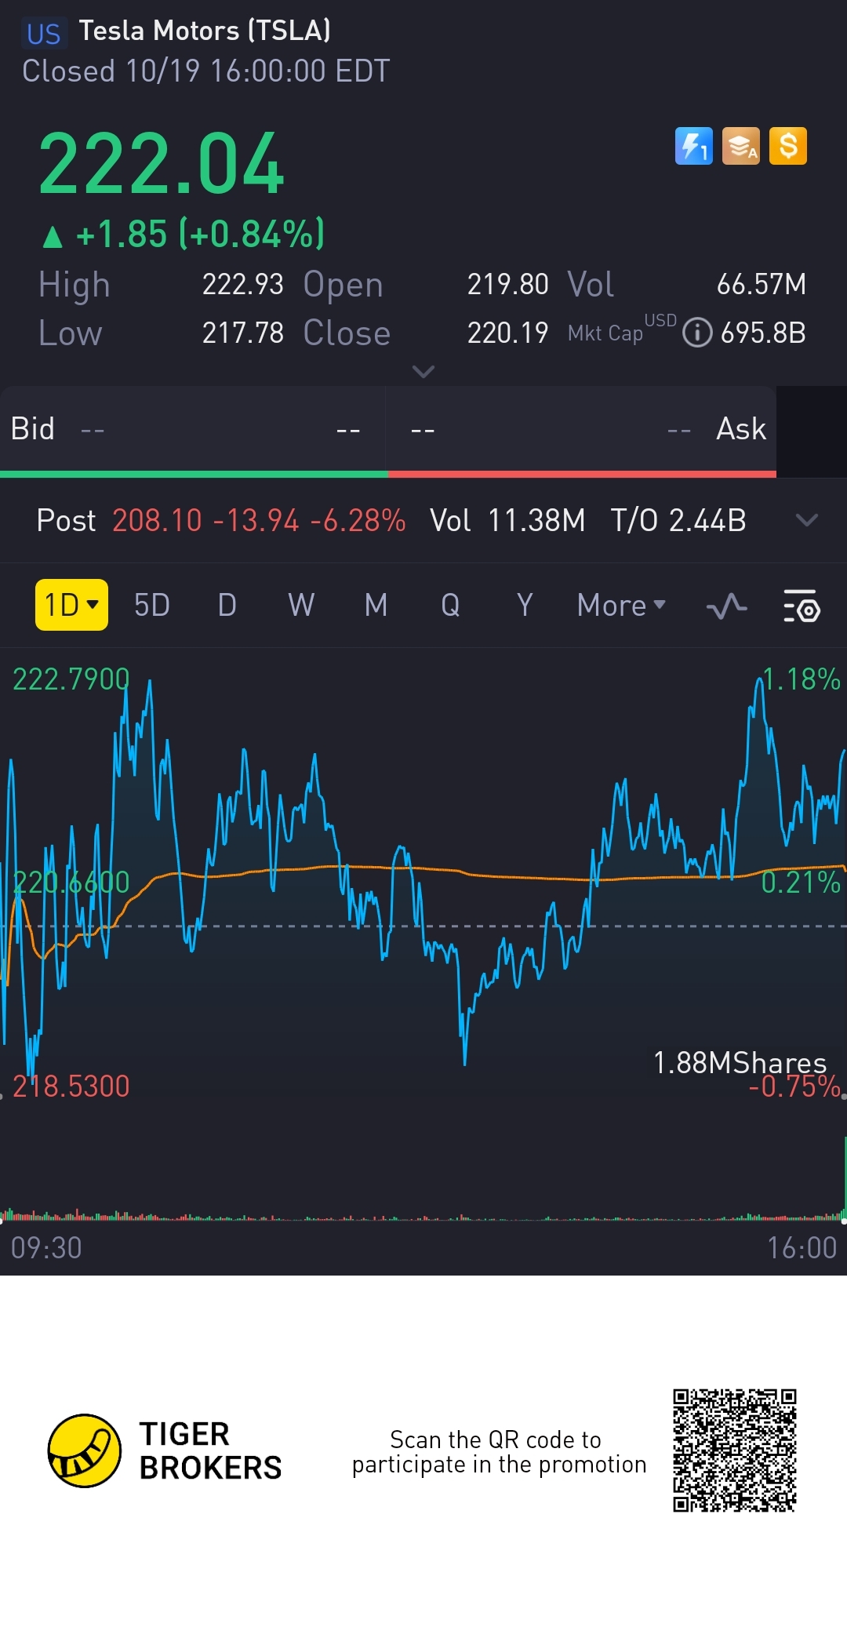Tap the chart top price label 222.7900

coord(71,679)
